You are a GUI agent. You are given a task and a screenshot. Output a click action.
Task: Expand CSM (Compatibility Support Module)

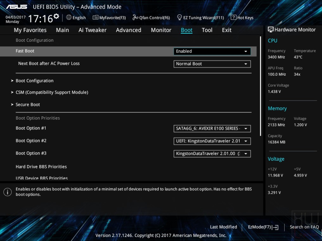pos(52,92)
